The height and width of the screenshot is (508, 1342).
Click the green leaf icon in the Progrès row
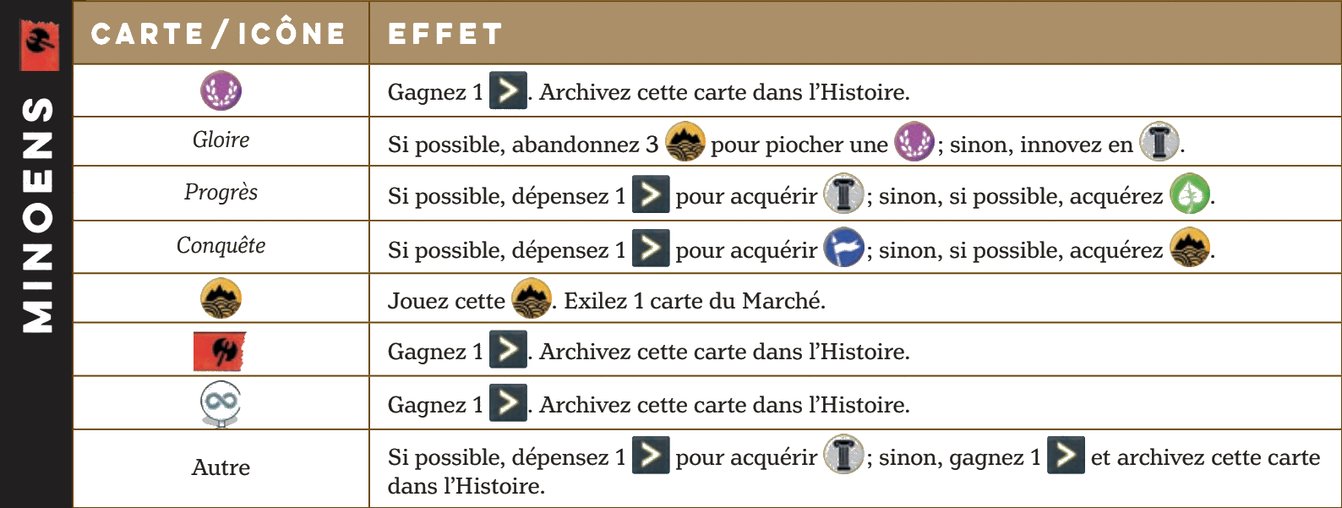[1190, 194]
